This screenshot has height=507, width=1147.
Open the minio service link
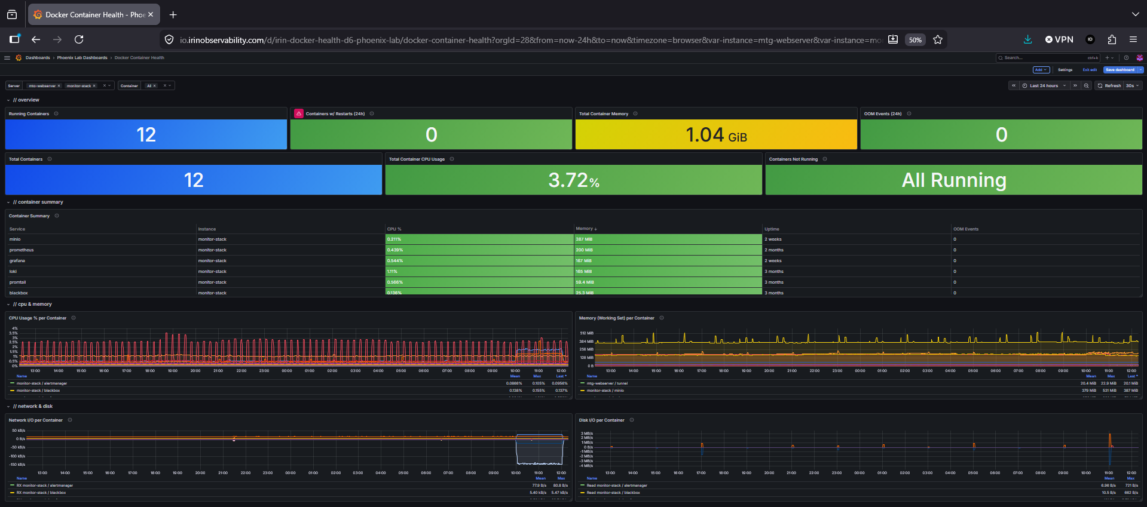pyautogui.click(x=15, y=239)
